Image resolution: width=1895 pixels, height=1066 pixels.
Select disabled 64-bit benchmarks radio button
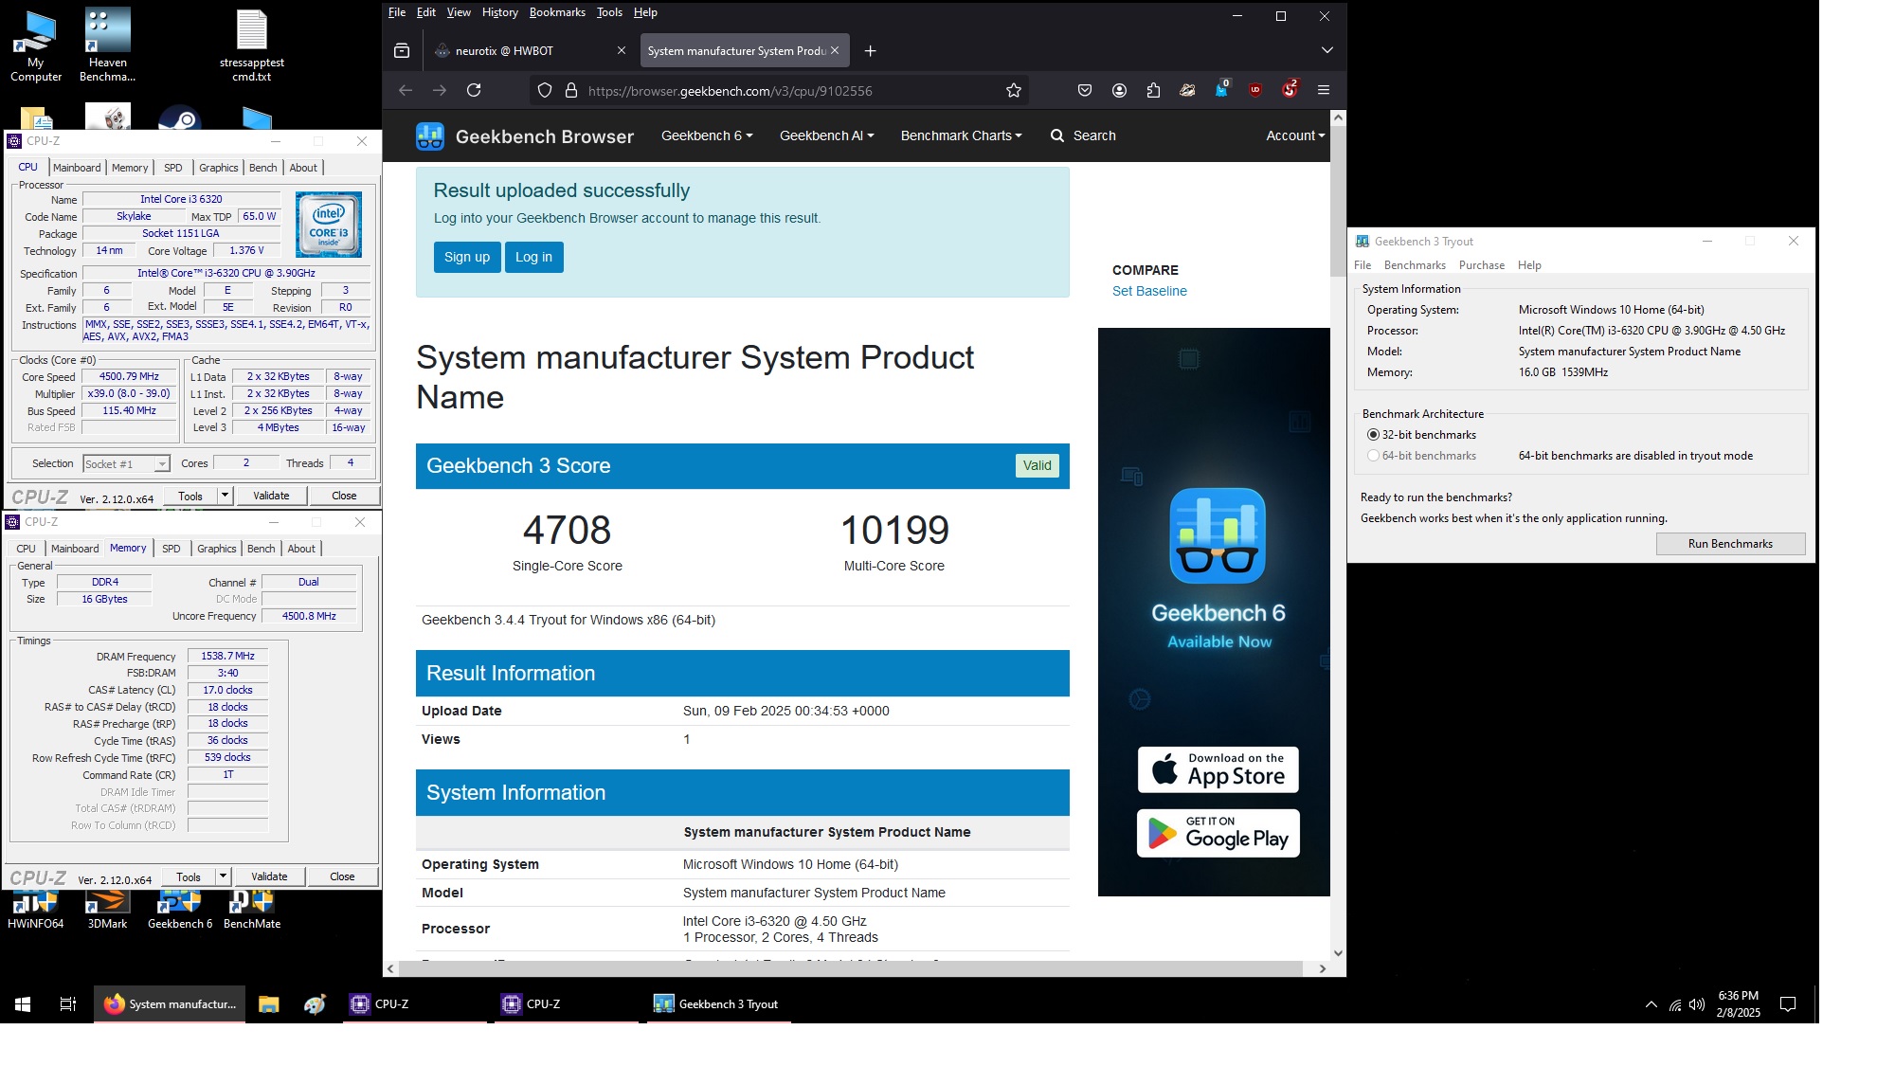point(1373,456)
